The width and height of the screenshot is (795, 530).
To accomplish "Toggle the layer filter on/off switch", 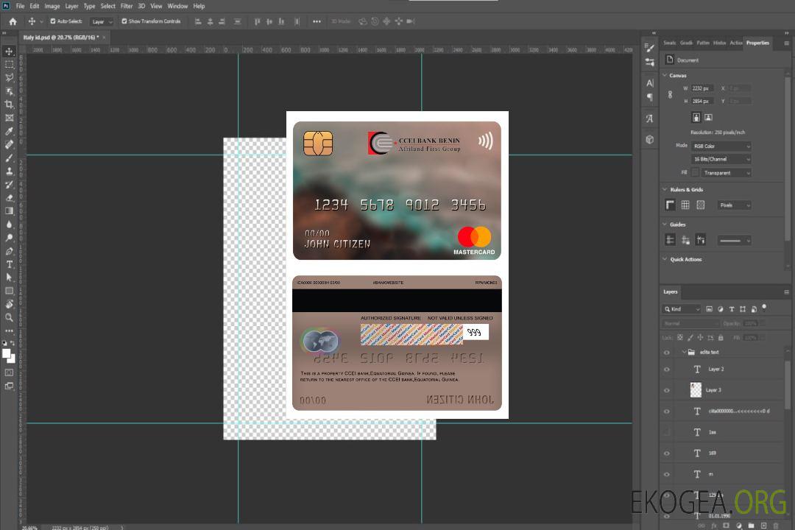I will coord(764,308).
